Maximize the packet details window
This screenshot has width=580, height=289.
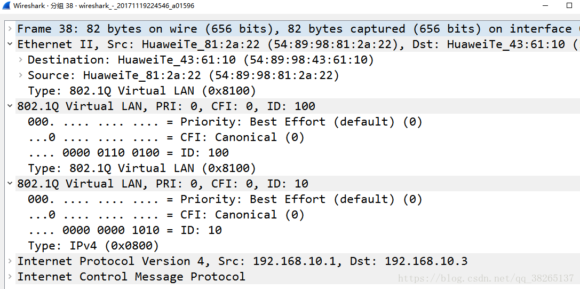click(569, 5)
